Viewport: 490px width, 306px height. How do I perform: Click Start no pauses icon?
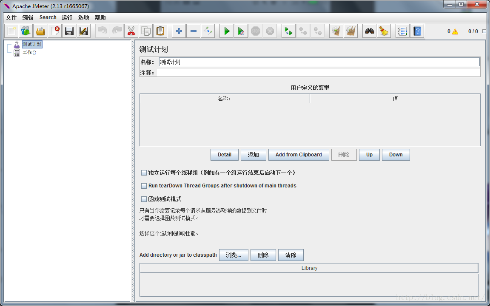click(x=241, y=31)
